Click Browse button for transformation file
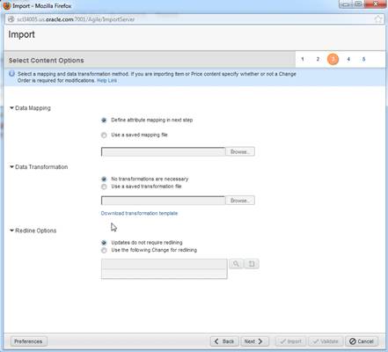 click(240, 201)
